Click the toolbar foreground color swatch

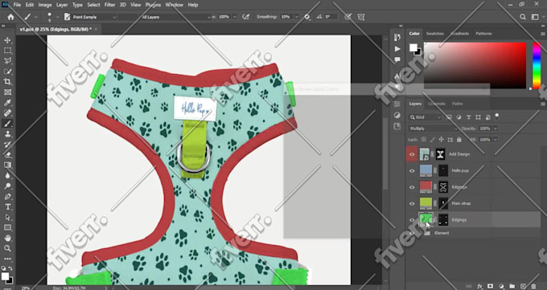(5, 276)
